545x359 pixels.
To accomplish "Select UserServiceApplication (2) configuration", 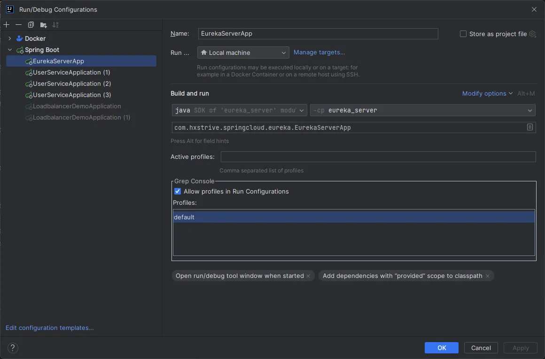I will tap(71, 83).
